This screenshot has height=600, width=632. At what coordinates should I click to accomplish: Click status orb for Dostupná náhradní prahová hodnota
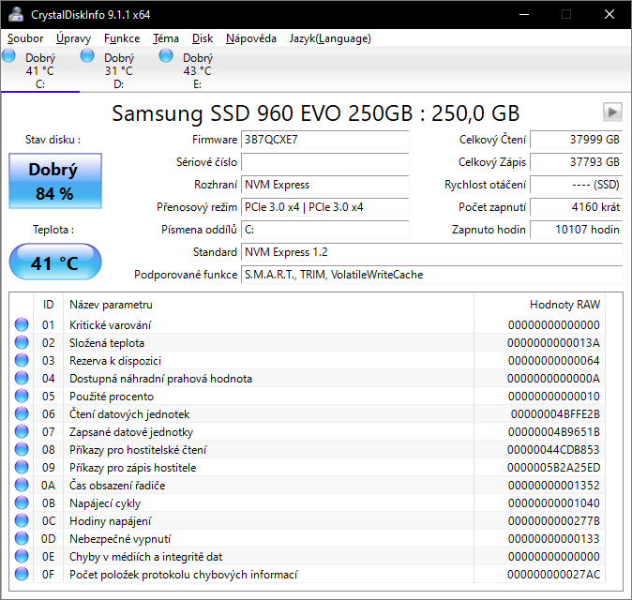pos(22,378)
